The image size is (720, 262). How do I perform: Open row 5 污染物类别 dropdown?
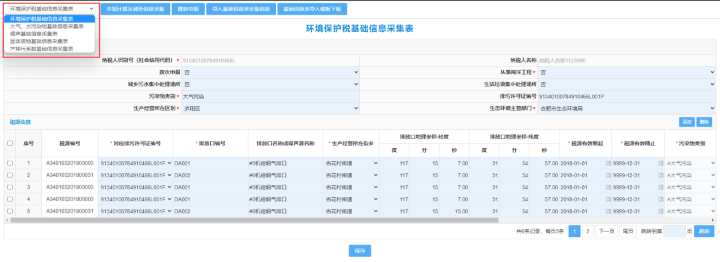(691, 211)
